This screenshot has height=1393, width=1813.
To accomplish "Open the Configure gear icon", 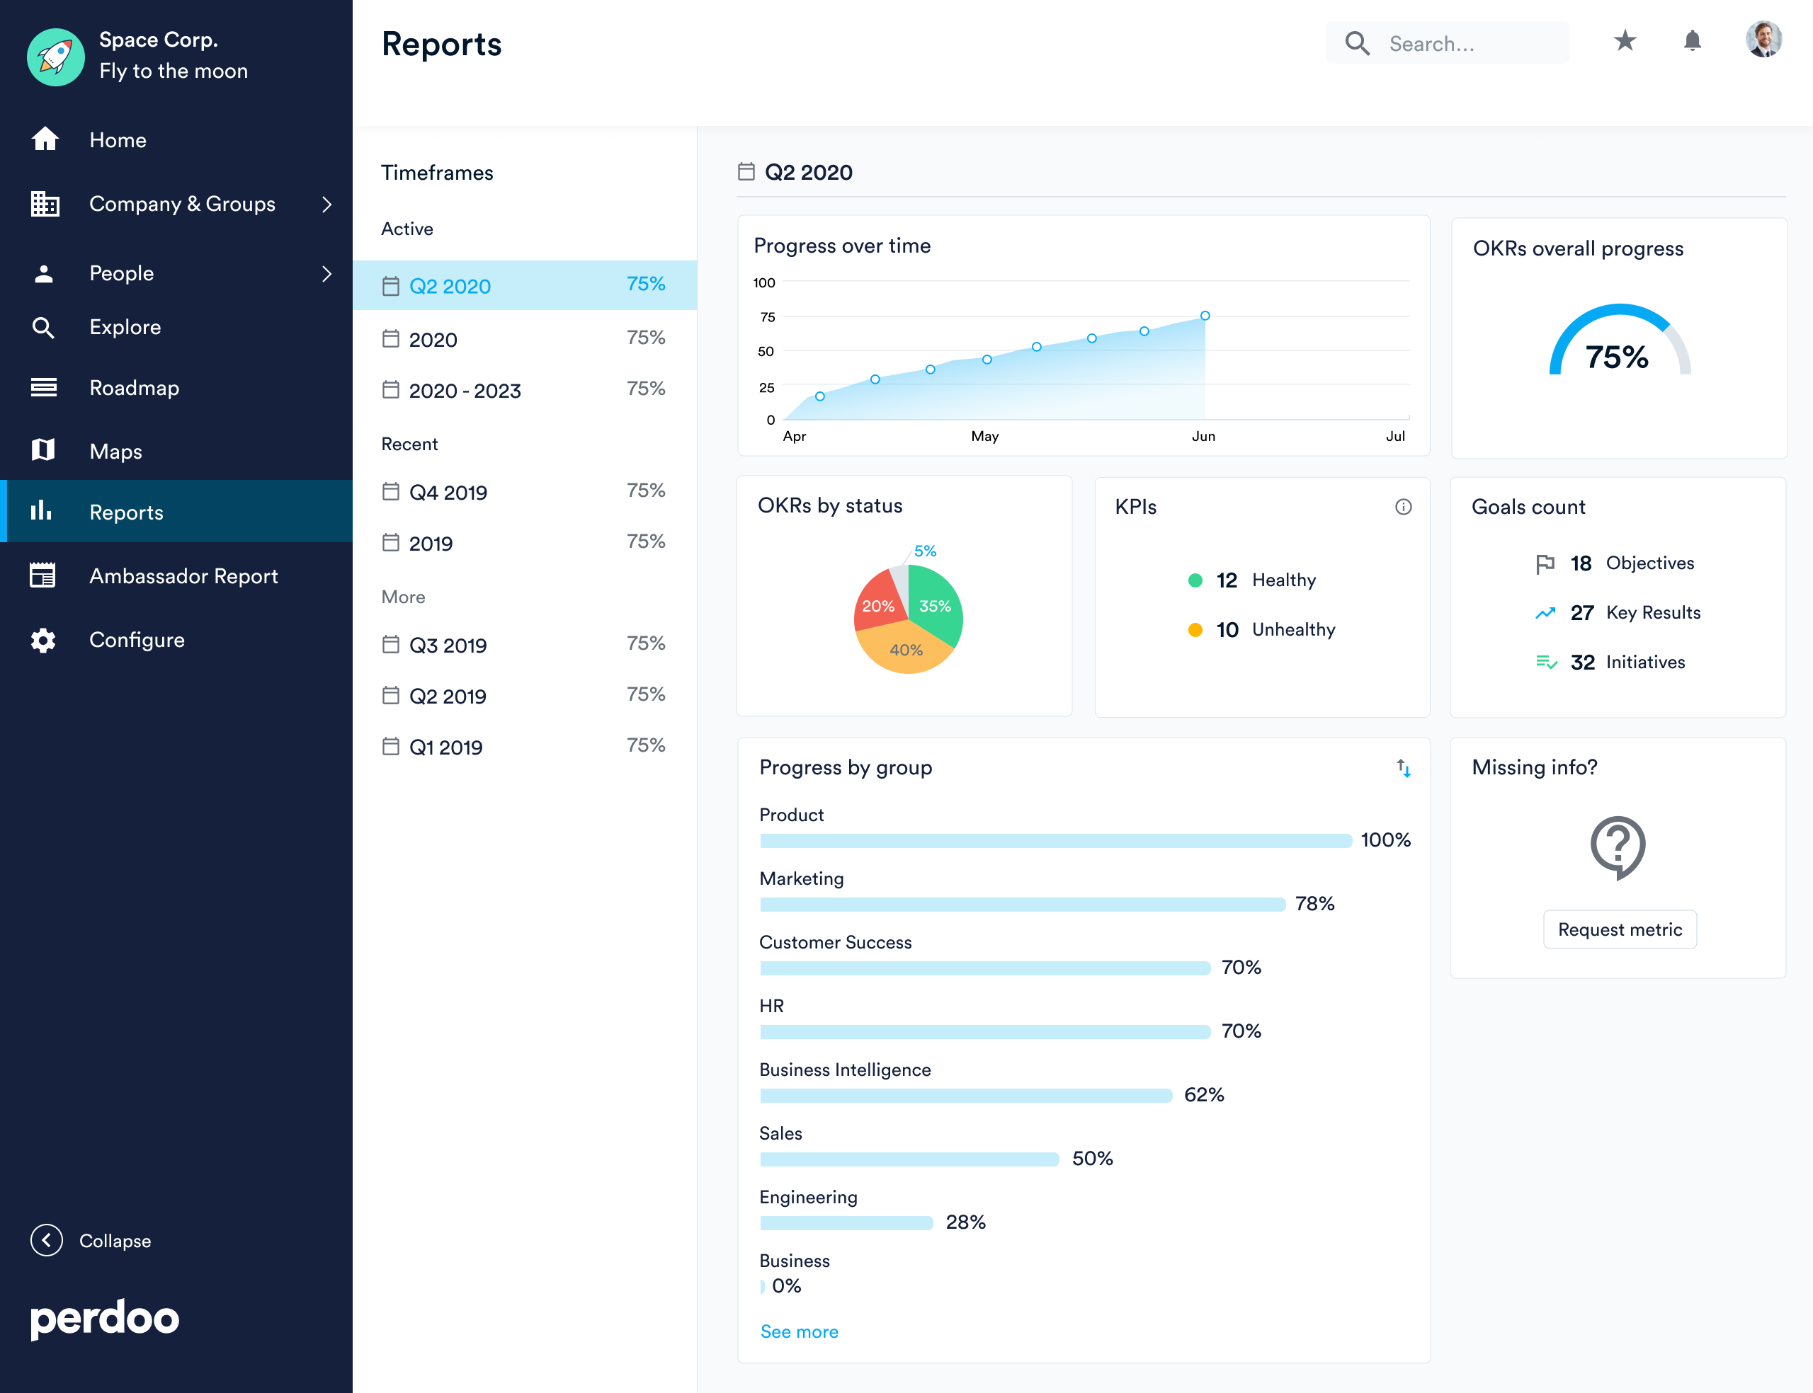I will point(43,640).
